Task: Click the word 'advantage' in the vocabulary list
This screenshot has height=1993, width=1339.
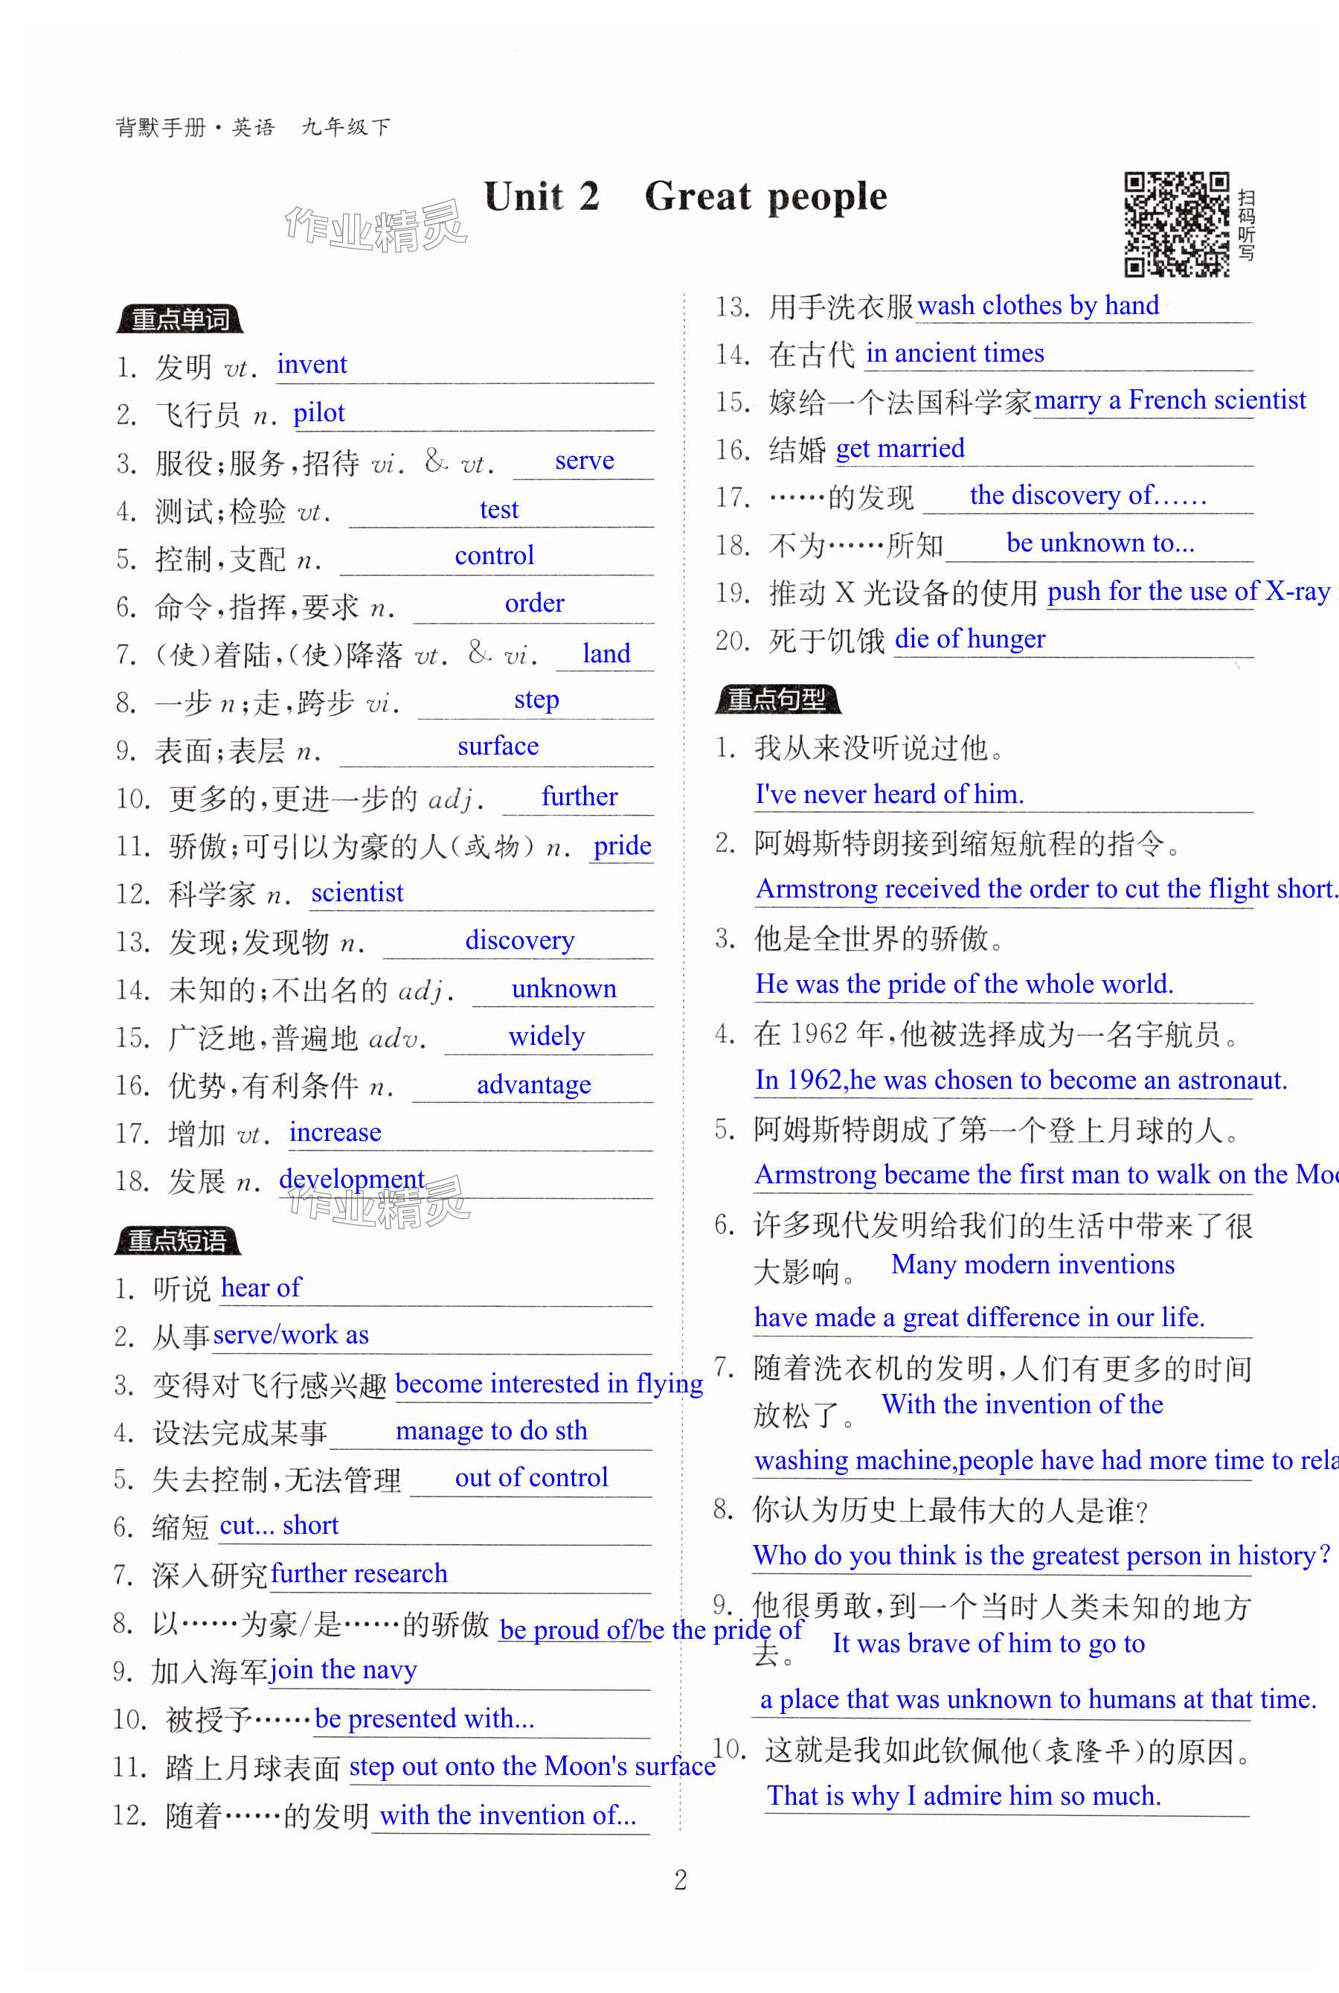Action: (x=533, y=1084)
